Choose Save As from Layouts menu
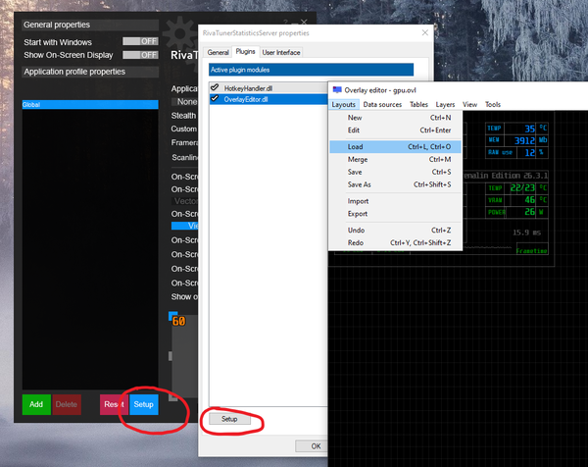Screen dimensions: 588x467 coord(395,184)
